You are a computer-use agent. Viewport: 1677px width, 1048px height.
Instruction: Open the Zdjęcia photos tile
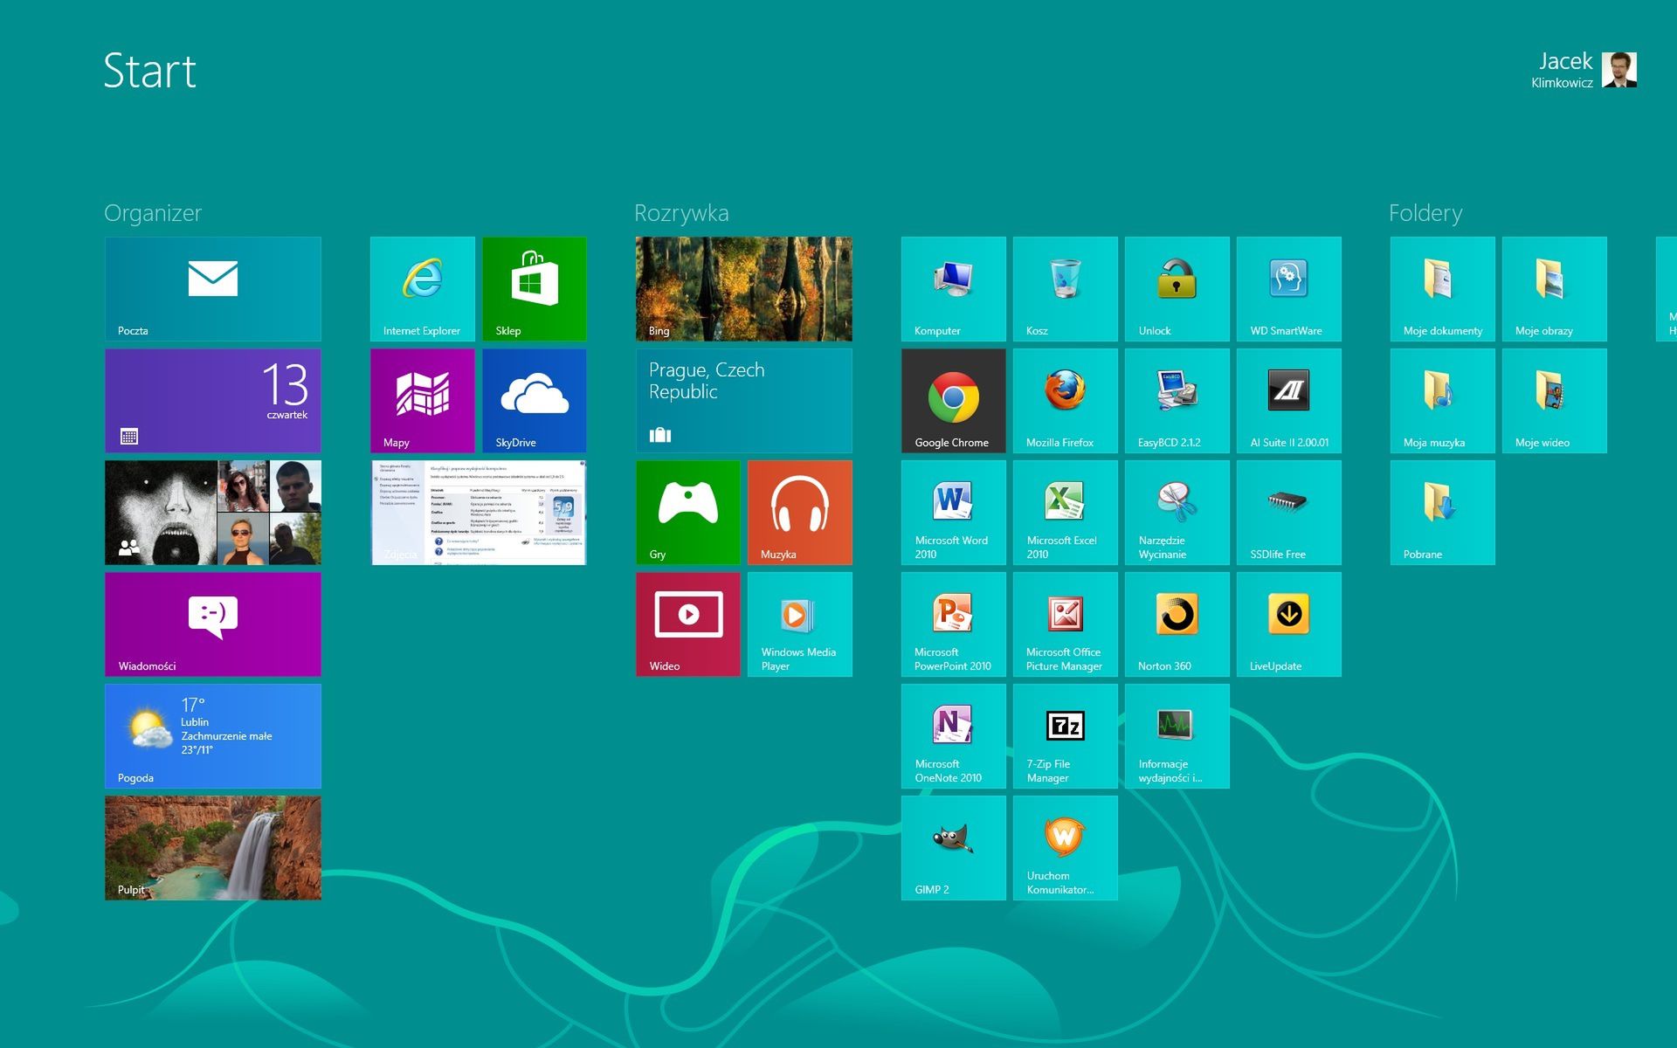click(479, 513)
